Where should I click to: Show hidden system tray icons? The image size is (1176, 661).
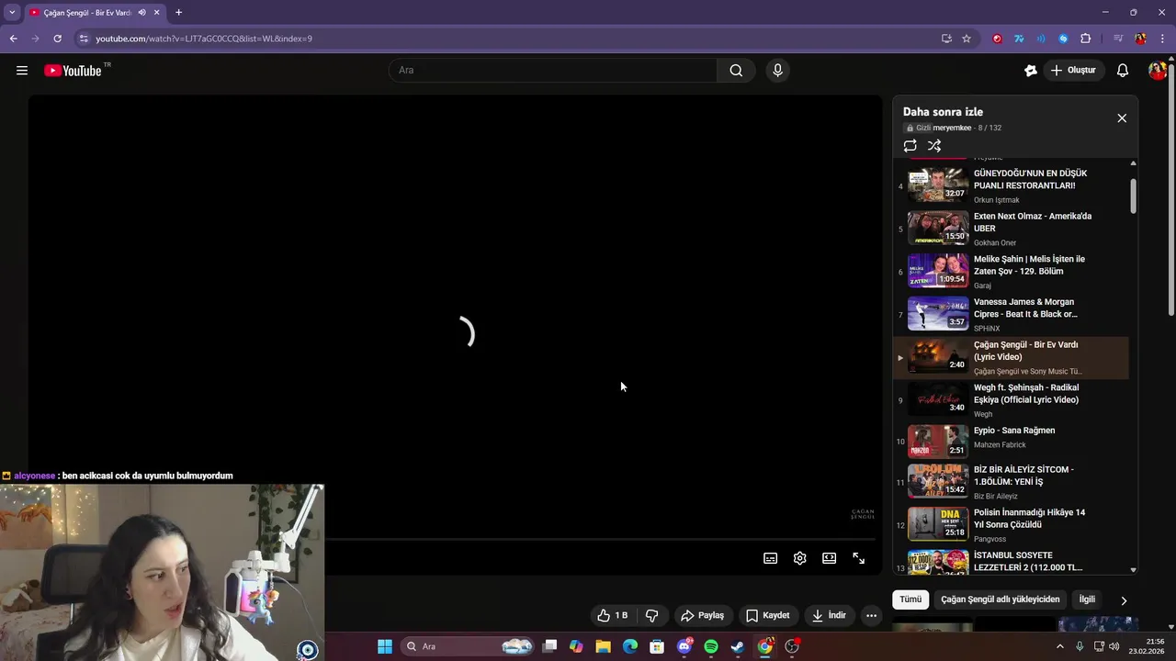click(1059, 646)
